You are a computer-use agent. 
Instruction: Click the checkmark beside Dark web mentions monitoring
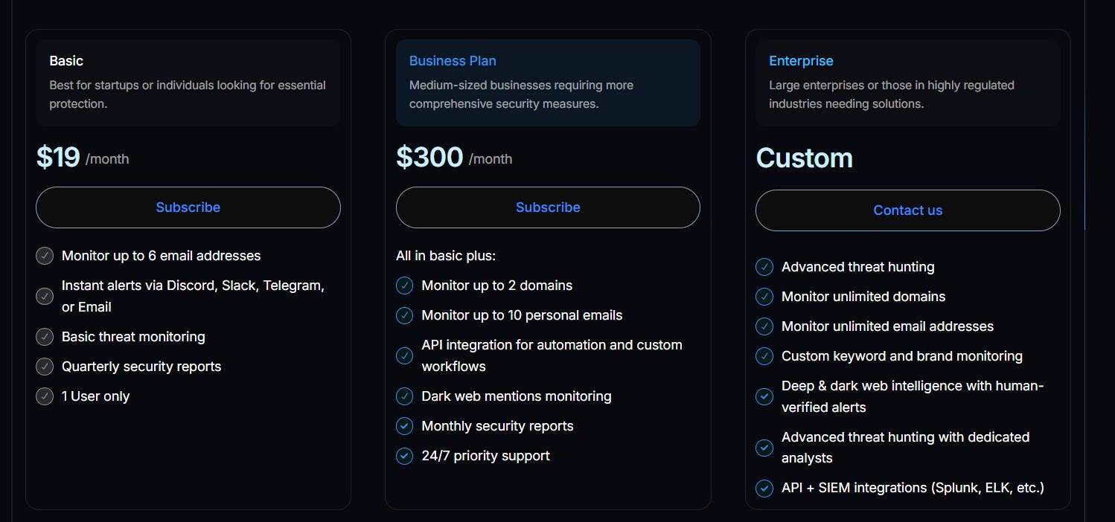(x=404, y=396)
